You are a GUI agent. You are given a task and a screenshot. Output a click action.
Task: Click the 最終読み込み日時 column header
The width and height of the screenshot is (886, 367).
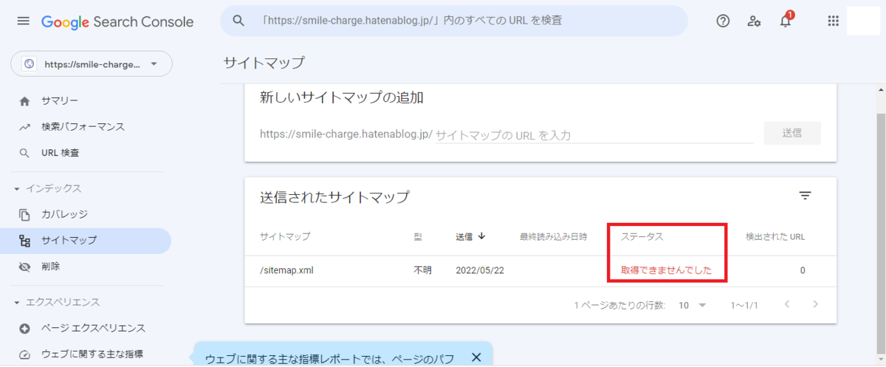(553, 237)
